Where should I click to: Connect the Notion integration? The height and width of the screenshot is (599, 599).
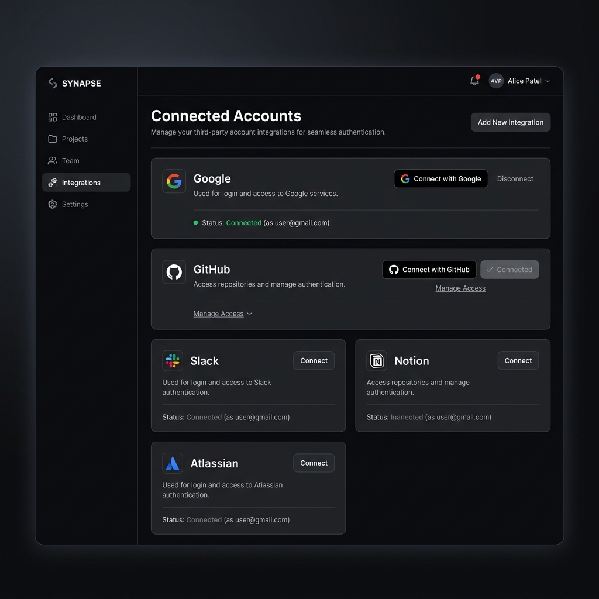(x=518, y=360)
